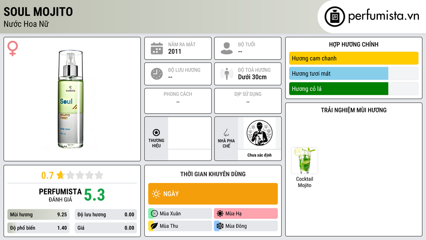Click the star badge icon above Thương hiệu
The height and width of the screenshot is (240, 426).
pos(156,132)
